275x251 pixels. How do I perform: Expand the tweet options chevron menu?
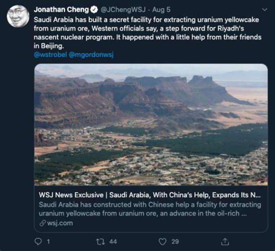point(264,10)
